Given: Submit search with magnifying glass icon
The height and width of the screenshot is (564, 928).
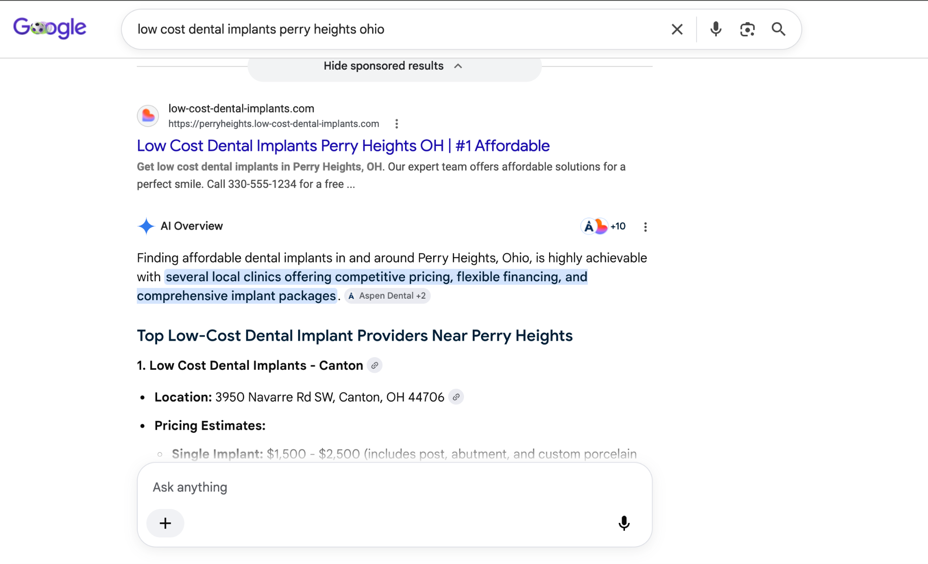Looking at the screenshot, I should click(x=778, y=29).
